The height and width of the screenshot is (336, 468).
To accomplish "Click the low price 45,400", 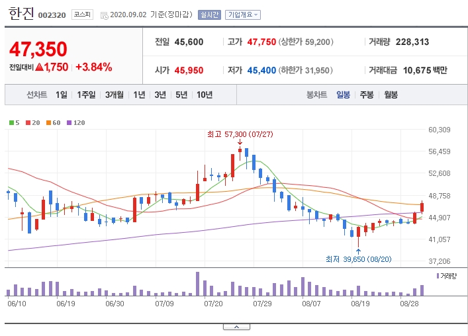I will (x=261, y=70).
